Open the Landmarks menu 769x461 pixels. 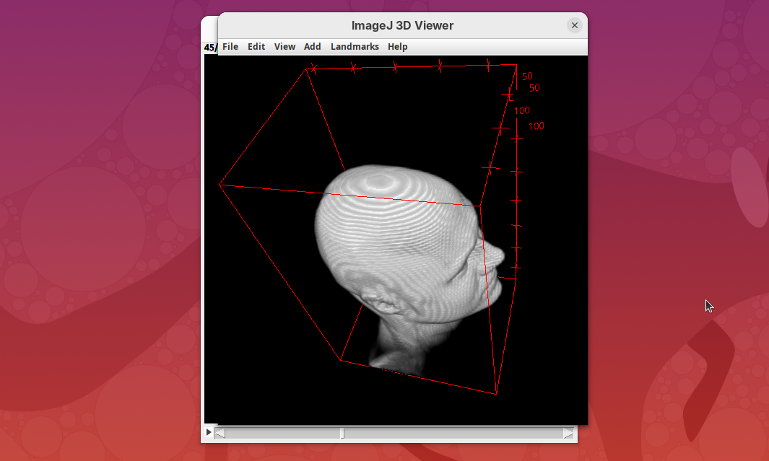click(x=355, y=47)
